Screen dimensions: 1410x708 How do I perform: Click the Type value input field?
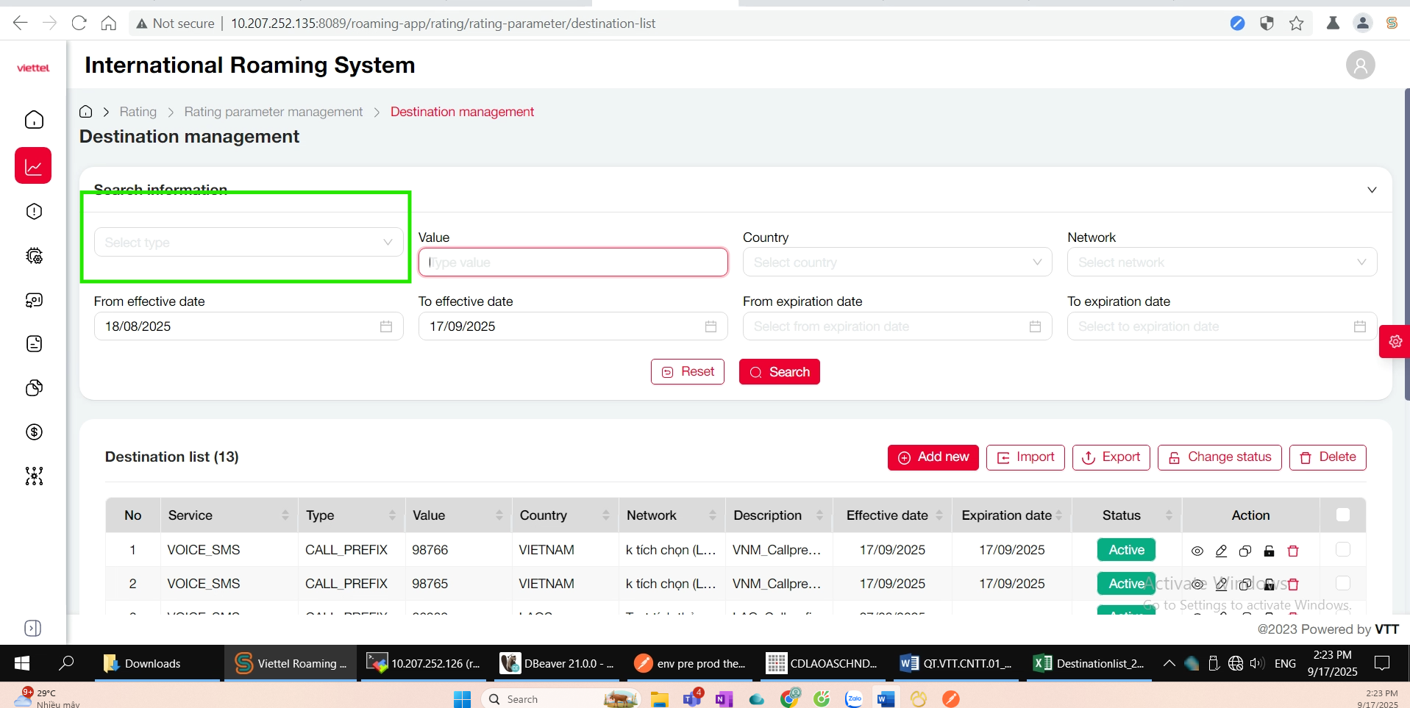pos(572,262)
